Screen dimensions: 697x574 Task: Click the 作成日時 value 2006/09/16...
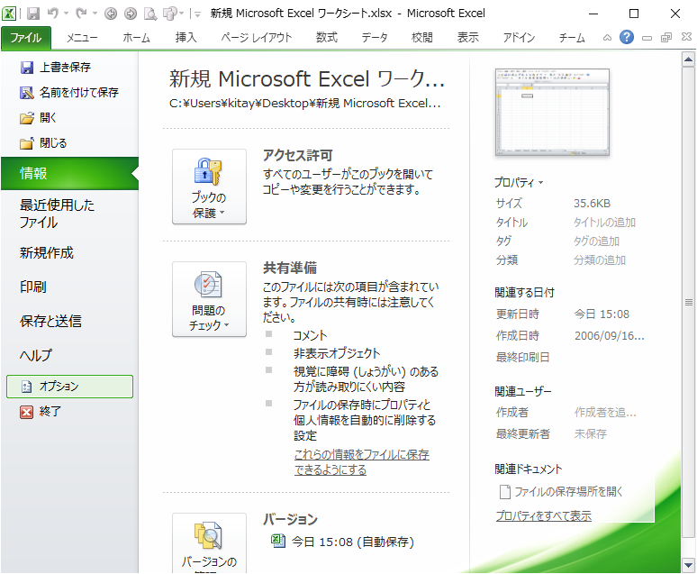[x=609, y=335]
